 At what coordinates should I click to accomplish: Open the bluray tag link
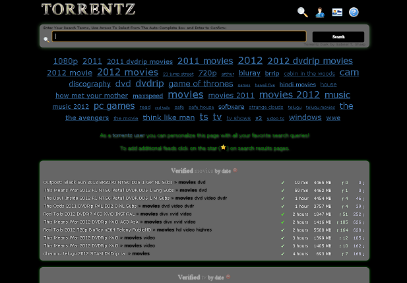249,73
